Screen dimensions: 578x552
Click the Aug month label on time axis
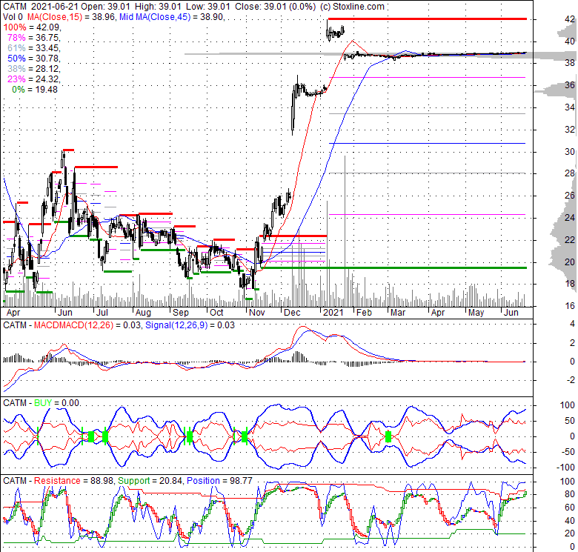coord(143,313)
